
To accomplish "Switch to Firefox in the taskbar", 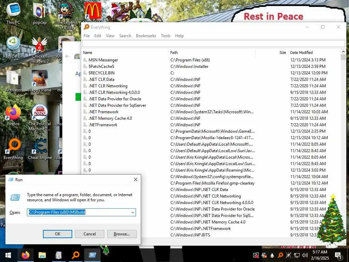I will (x=25, y=255).
